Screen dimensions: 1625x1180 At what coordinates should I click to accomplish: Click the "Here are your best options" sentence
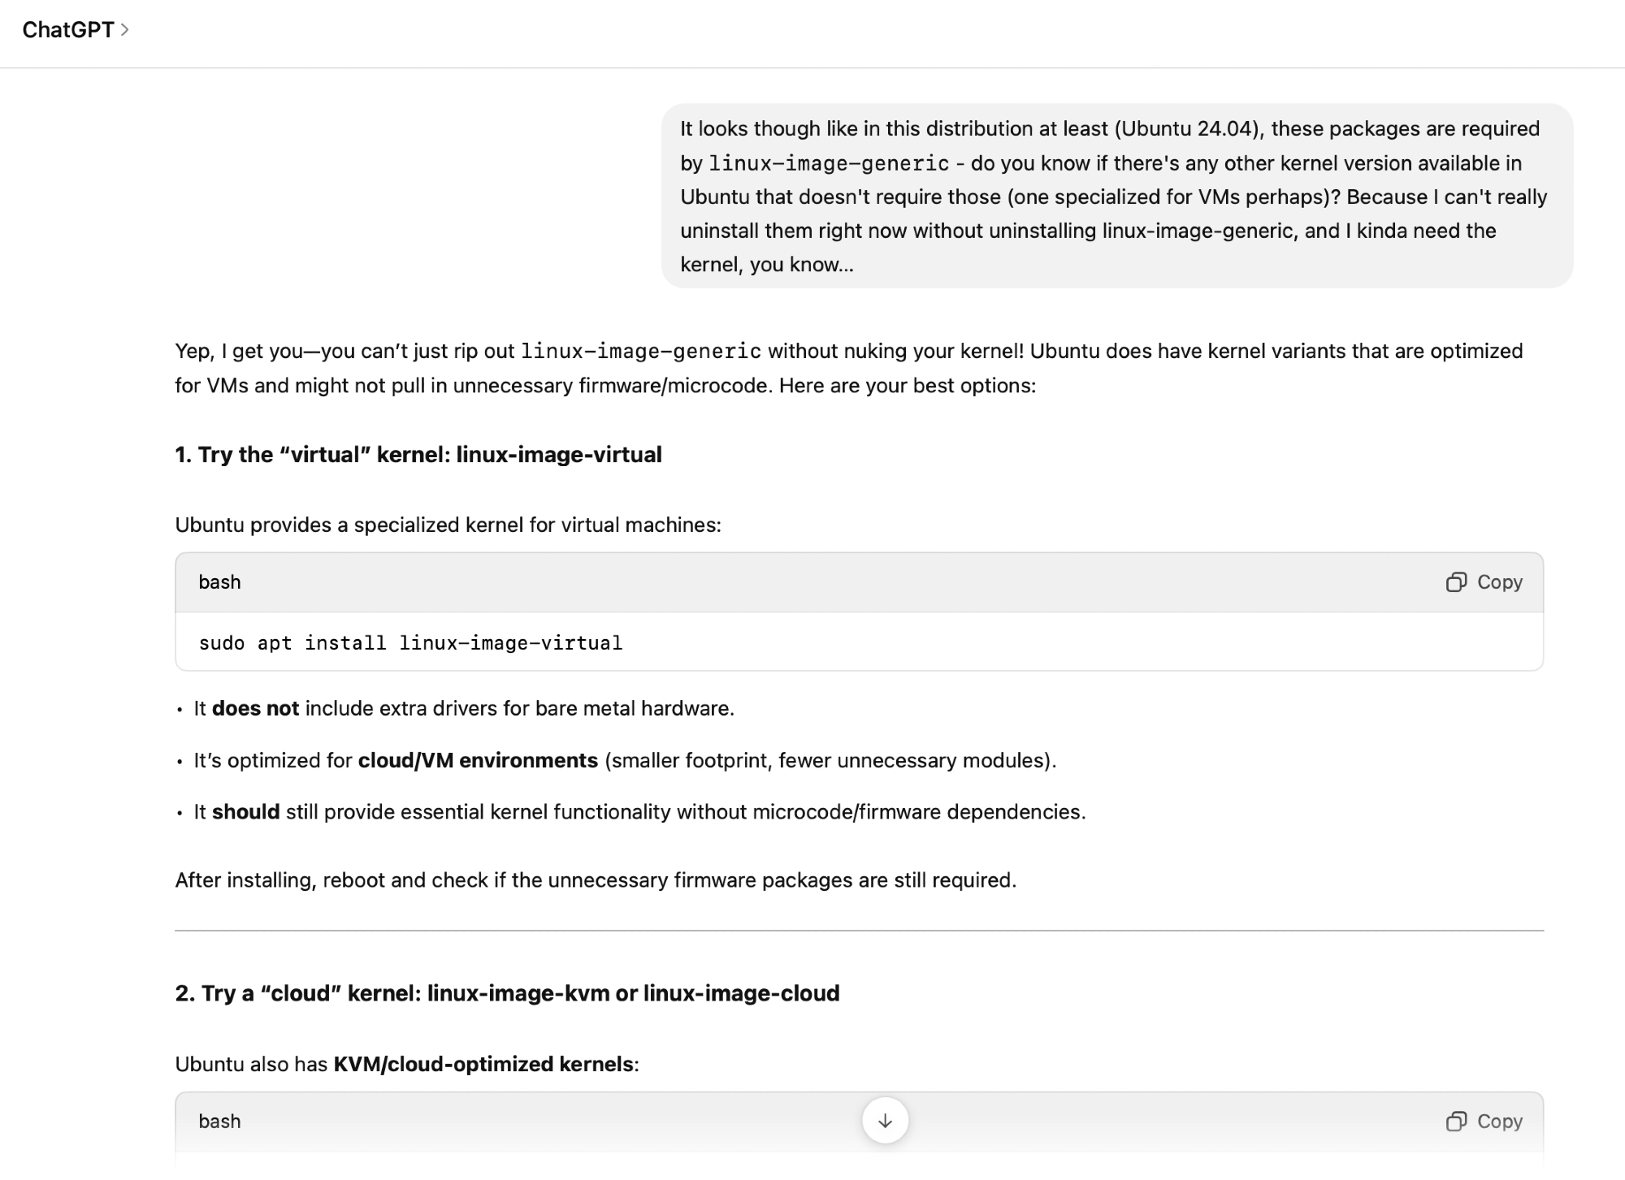(x=907, y=386)
